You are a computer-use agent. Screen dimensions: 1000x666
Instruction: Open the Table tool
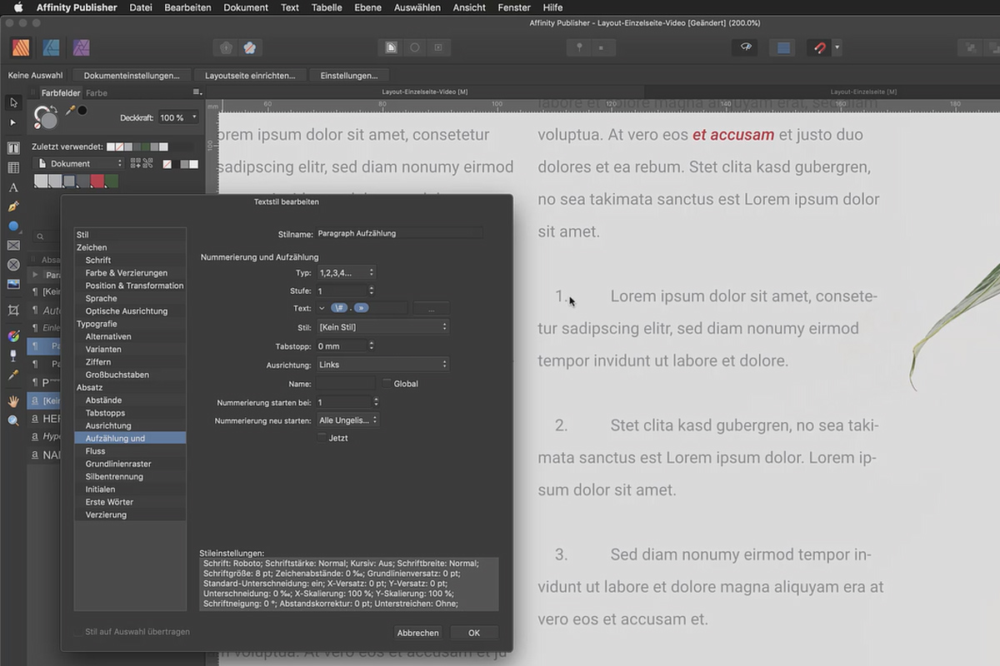tap(12, 166)
